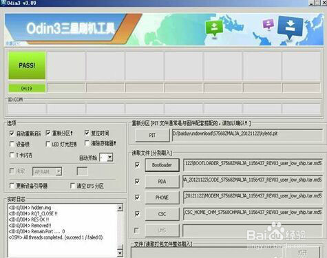Click the PDA CODE tar.md5 path field
The image size is (327, 258).
point(253,181)
